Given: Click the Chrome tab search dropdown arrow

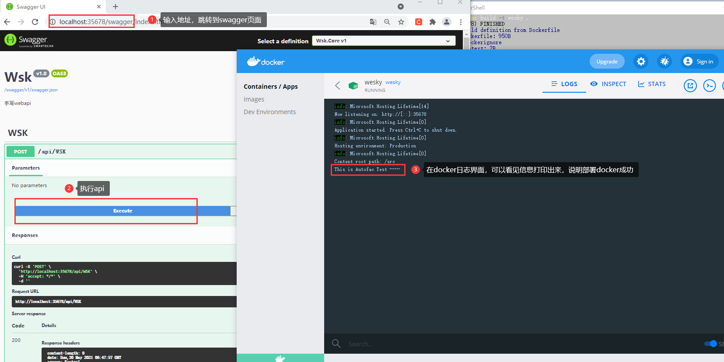Looking at the screenshot, I should click(401, 7).
